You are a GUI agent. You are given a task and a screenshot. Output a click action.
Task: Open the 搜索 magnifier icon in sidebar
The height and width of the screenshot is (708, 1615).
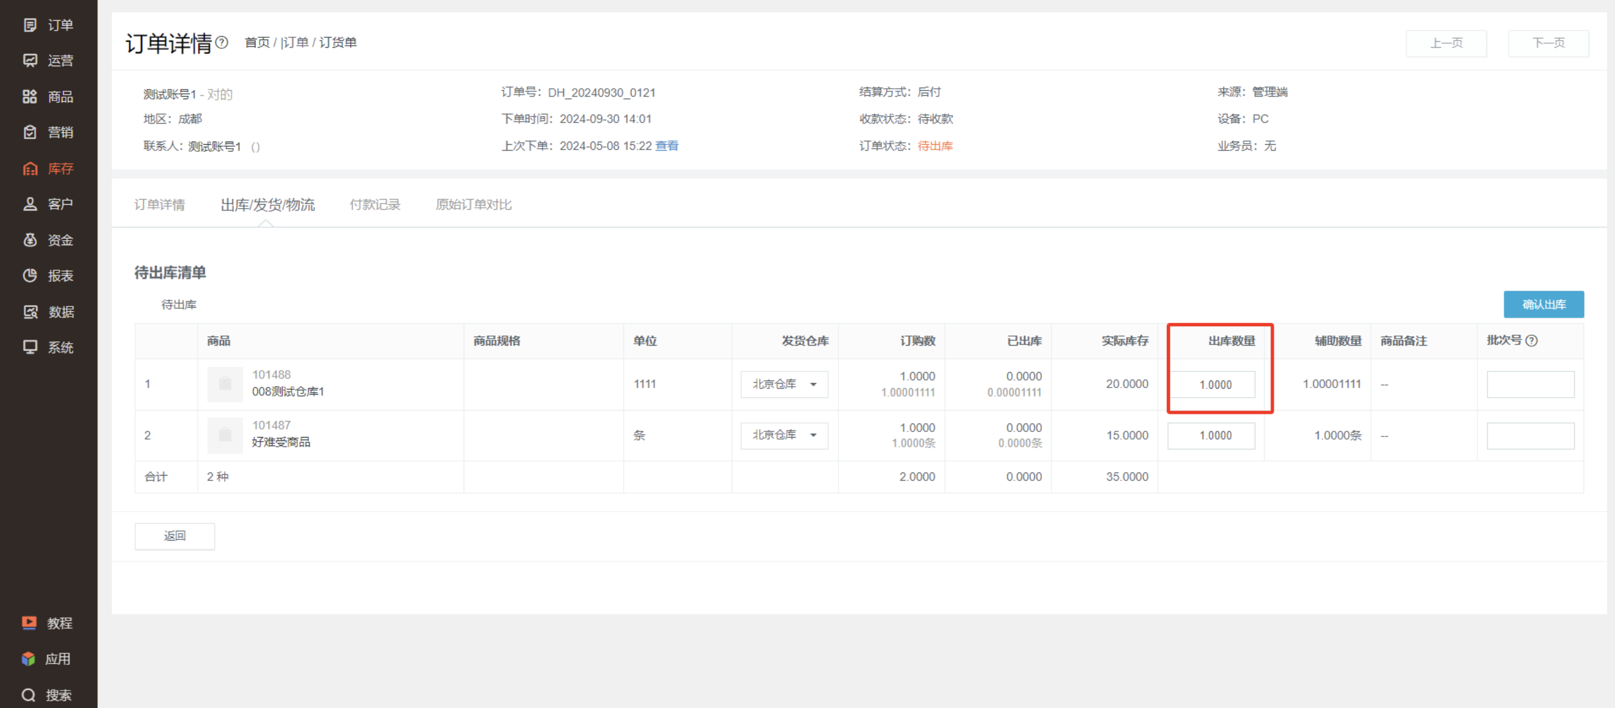(x=28, y=694)
